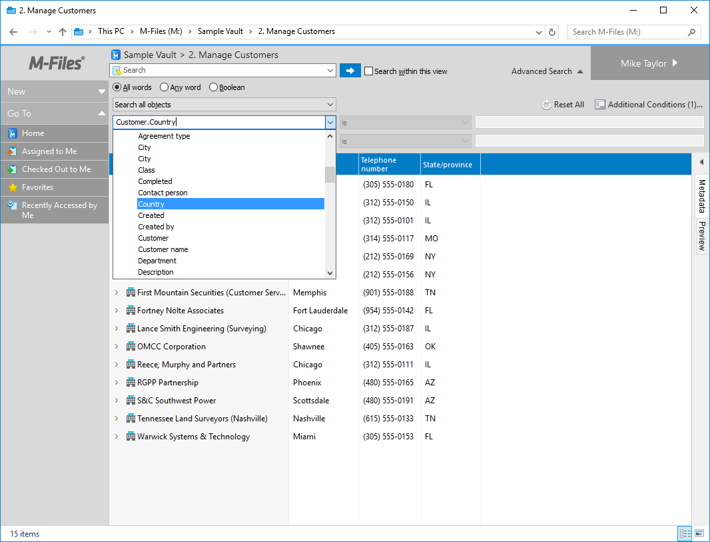Sort by Telephone number column header
Image resolution: width=710 pixels, height=542 pixels.
390,164
